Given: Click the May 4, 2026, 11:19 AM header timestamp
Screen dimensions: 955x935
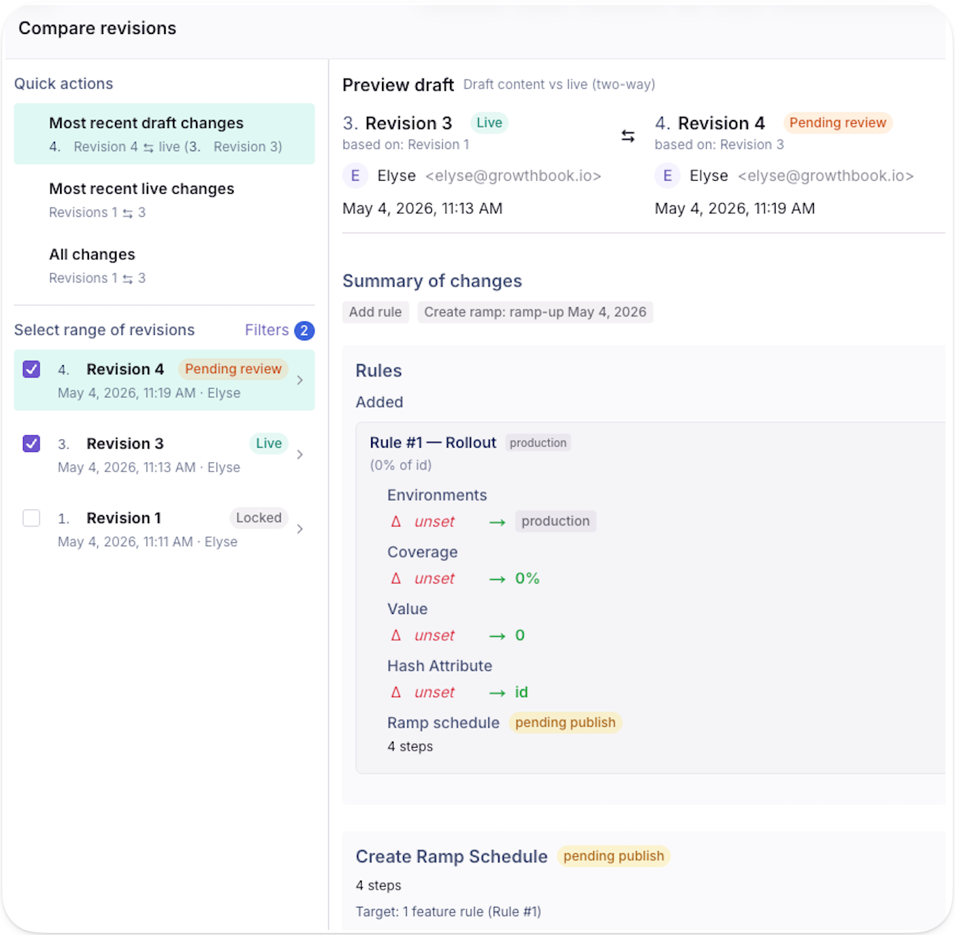Looking at the screenshot, I should point(735,209).
